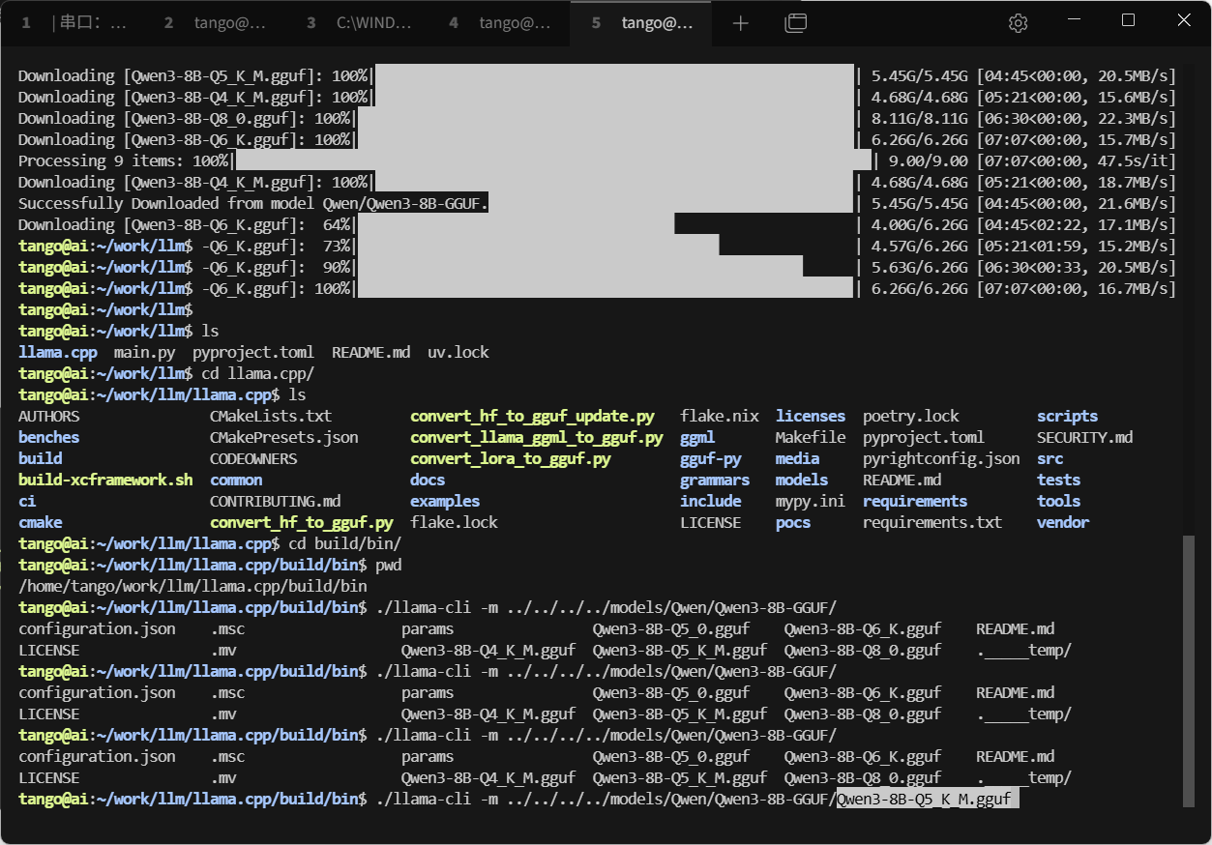This screenshot has height=845, width=1212.
Task: Click the common directory name
Action: 236,480
